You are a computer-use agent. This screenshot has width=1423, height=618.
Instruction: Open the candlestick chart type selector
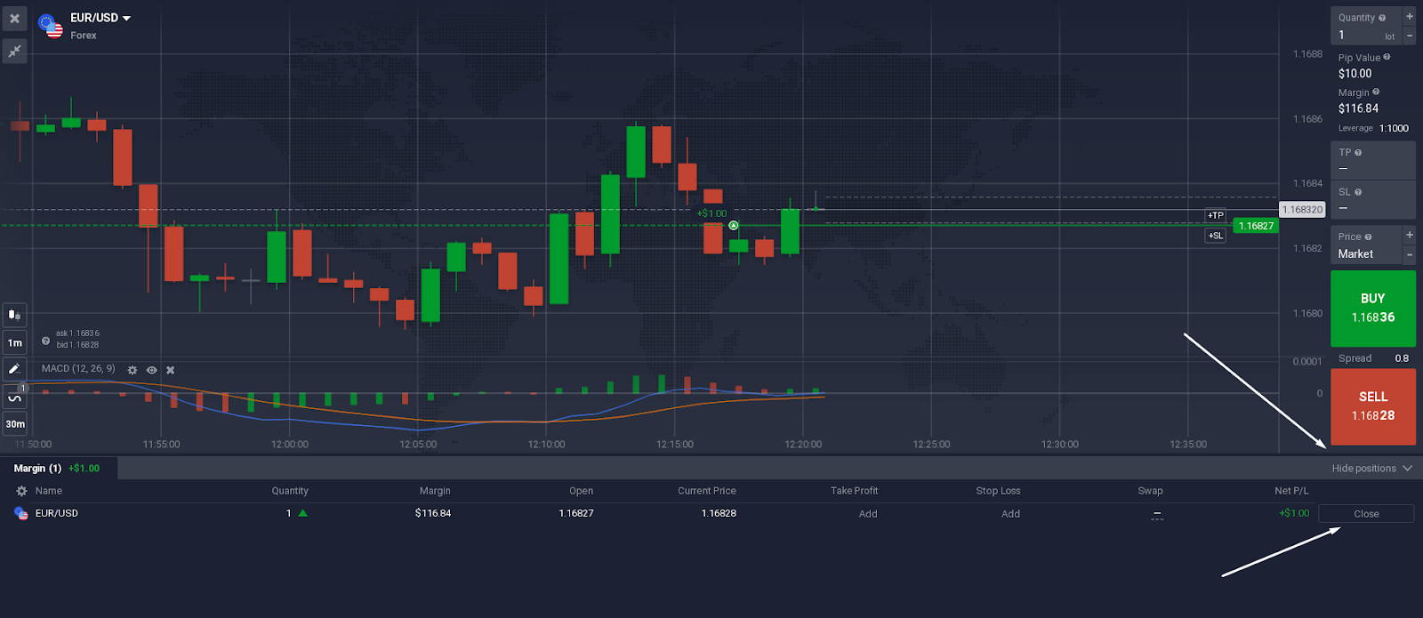point(14,315)
